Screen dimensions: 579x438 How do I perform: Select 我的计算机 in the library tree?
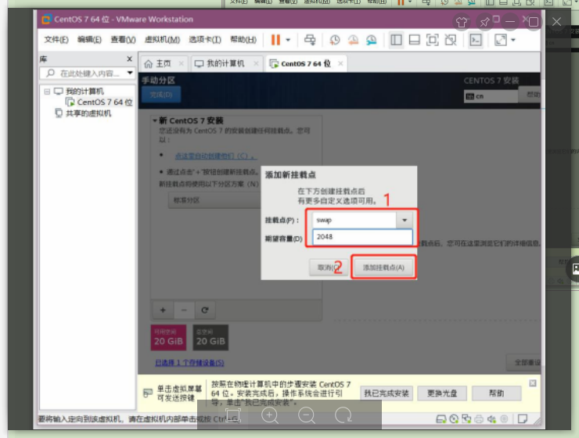(85, 92)
